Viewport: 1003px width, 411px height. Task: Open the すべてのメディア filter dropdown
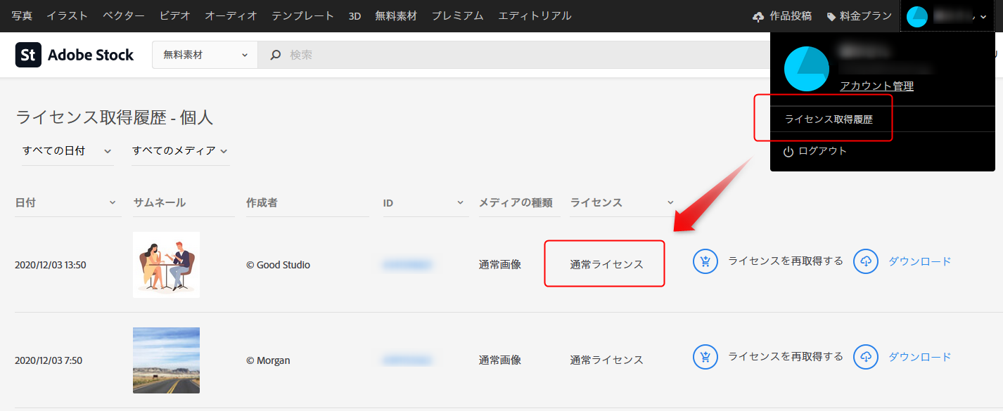180,150
